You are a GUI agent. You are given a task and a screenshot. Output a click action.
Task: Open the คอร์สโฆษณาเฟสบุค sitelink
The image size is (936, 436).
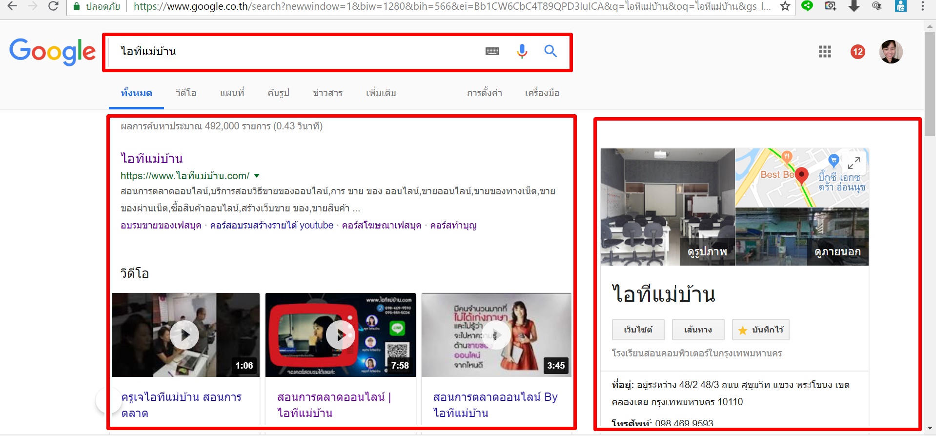382,225
